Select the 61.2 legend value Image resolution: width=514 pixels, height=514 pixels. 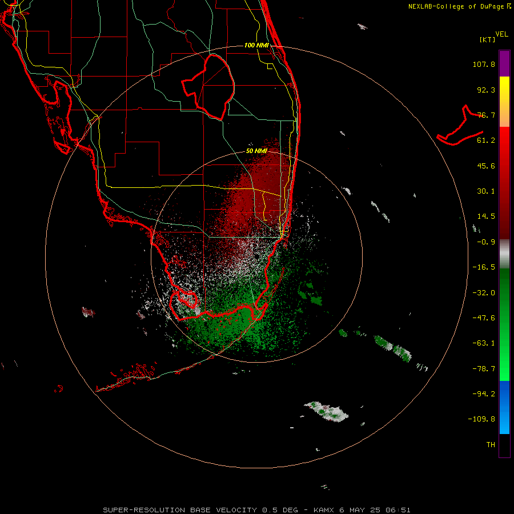tap(486, 140)
